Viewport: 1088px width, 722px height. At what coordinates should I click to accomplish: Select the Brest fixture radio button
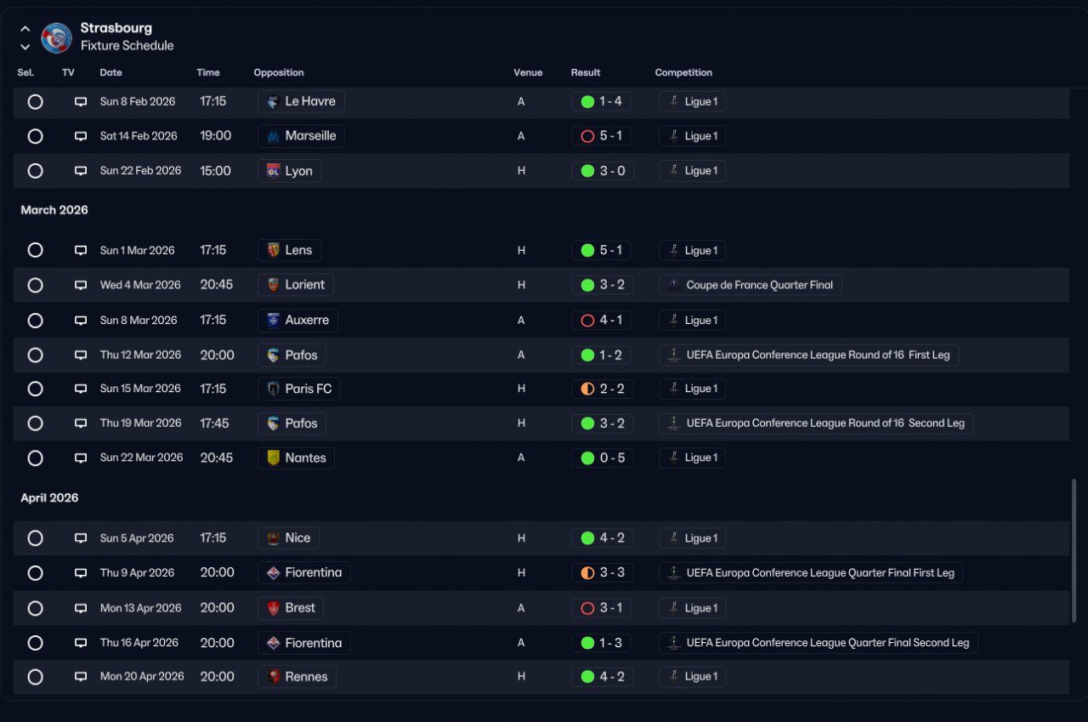pyautogui.click(x=35, y=608)
